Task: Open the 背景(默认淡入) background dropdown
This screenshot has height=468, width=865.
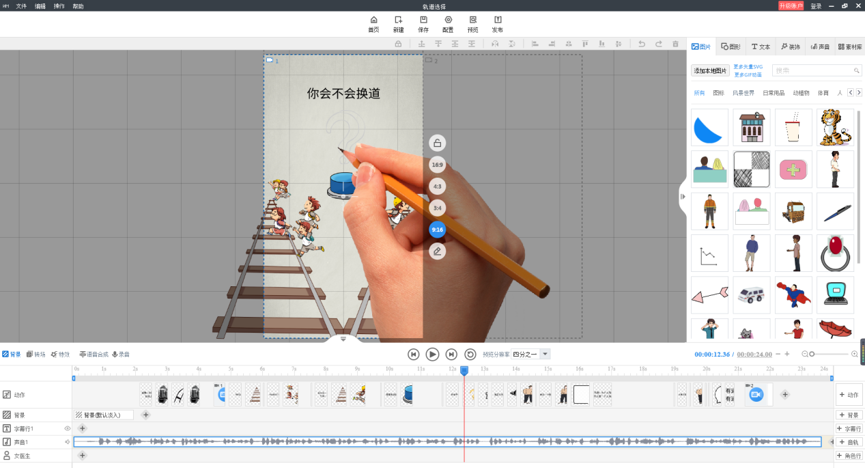Action: click(x=102, y=415)
